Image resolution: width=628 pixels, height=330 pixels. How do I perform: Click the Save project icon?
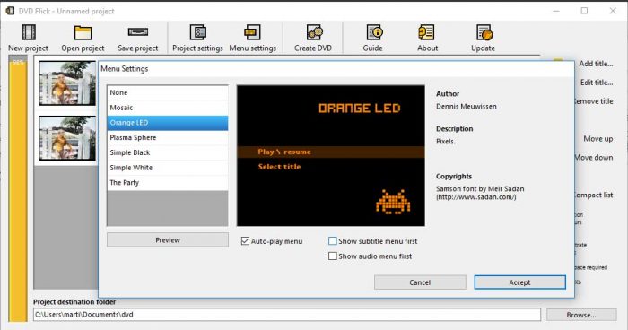[x=138, y=31]
